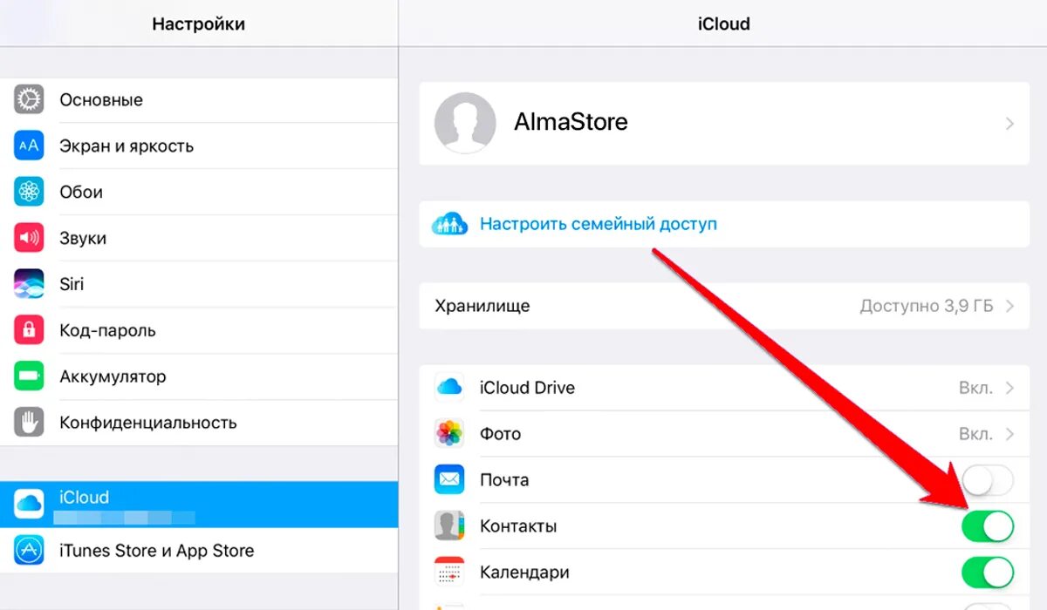Tap the Wallpaper flower icon (Обои)
Image resolution: width=1047 pixels, height=610 pixels.
tap(29, 192)
